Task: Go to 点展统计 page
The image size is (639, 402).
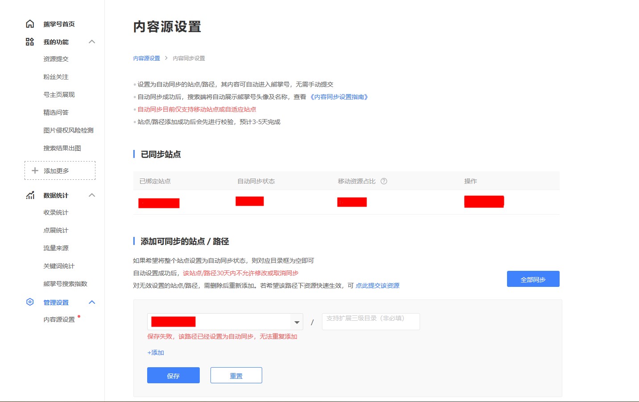Action: click(56, 230)
